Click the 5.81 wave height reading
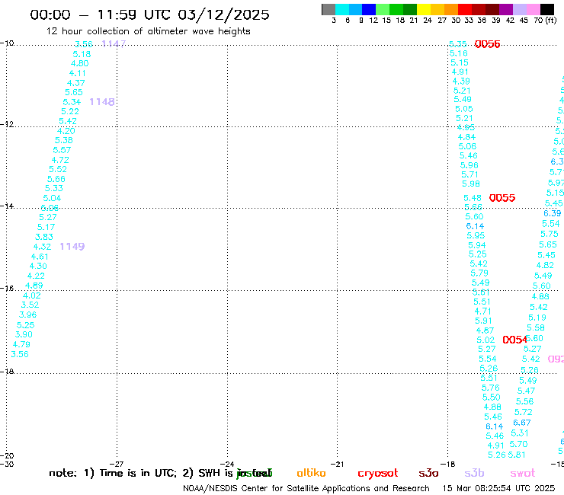 point(517,455)
